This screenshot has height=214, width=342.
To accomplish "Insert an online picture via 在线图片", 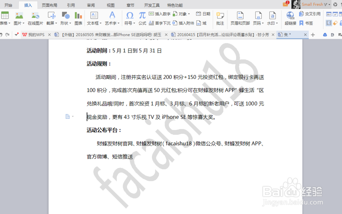I will [x=35, y=18].
